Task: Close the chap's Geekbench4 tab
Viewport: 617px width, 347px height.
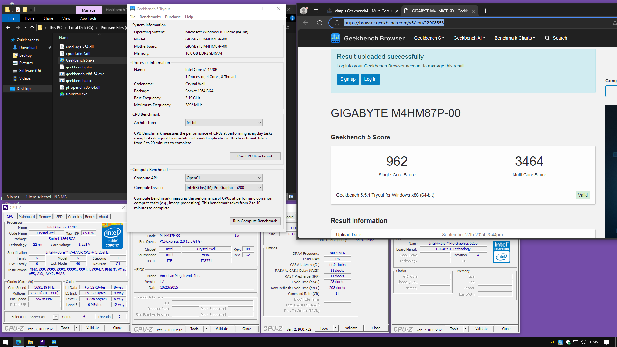Action: coord(397,11)
